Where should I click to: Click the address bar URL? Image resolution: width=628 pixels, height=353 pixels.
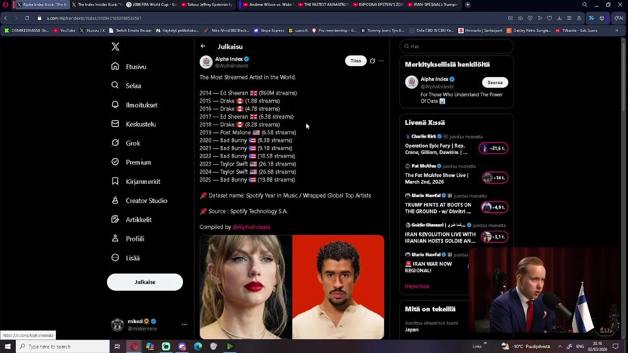pos(94,18)
